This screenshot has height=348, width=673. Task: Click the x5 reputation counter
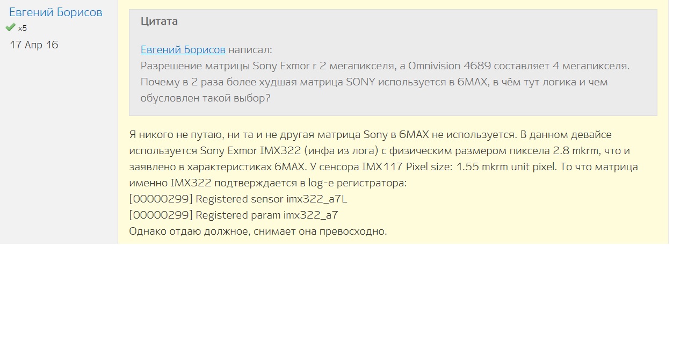(x=22, y=28)
